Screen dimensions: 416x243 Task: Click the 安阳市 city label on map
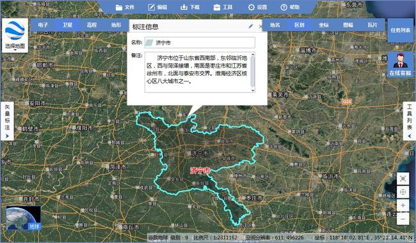tap(37, 103)
